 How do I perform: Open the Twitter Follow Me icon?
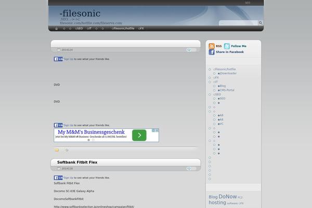227,46
